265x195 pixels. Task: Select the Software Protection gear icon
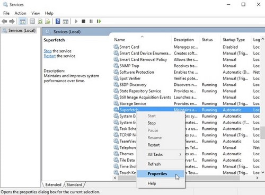tap(116, 72)
